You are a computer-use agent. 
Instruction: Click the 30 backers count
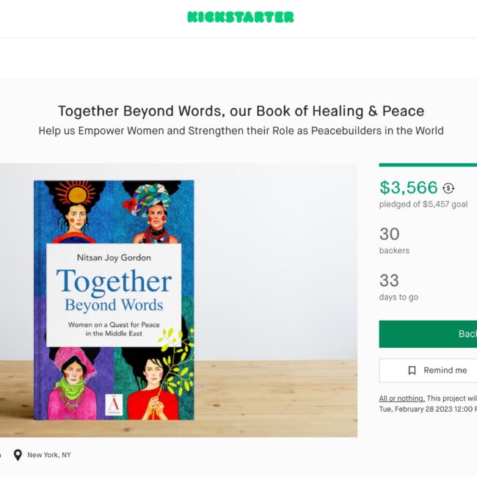[x=394, y=240]
